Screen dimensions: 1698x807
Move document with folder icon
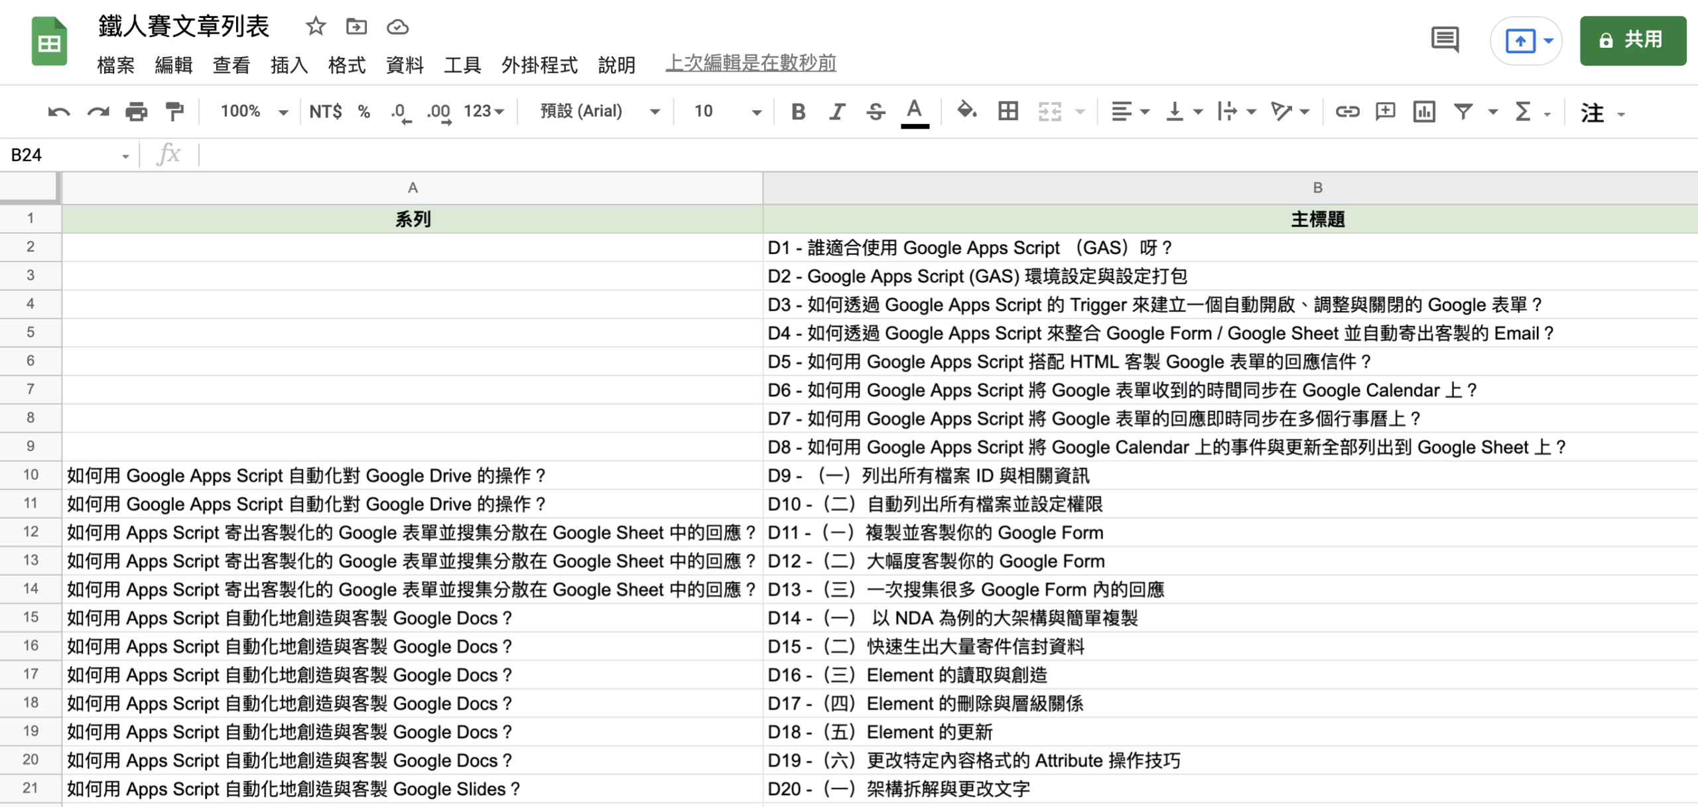click(356, 27)
